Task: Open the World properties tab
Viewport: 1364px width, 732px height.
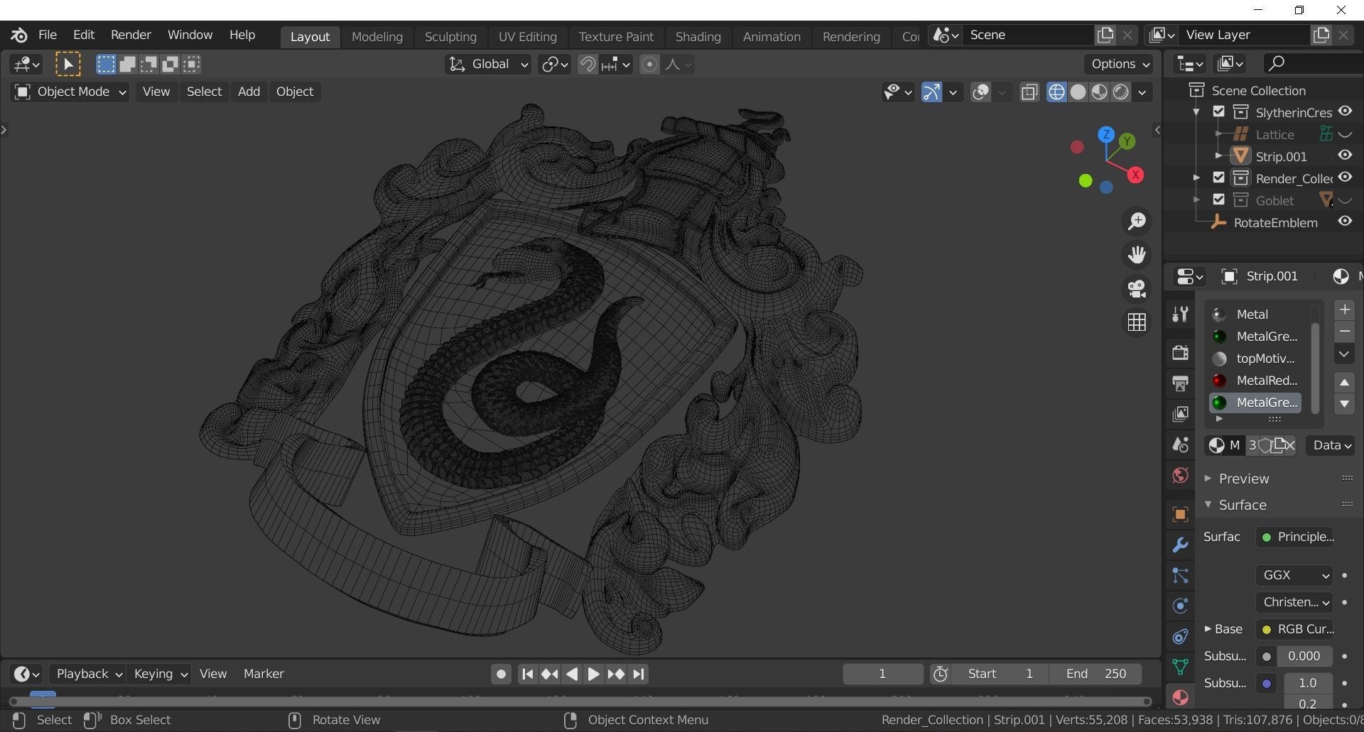Action: (x=1180, y=476)
